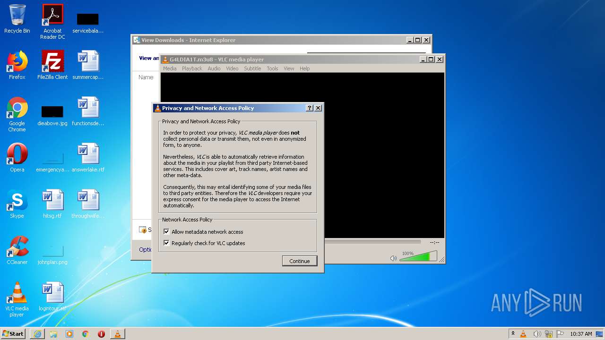Click the Continue button
The image size is (605, 340).
[300, 261]
